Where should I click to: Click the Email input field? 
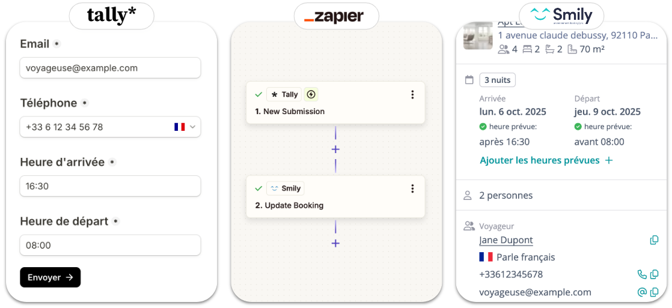pyautogui.click(x=110, y=68)
